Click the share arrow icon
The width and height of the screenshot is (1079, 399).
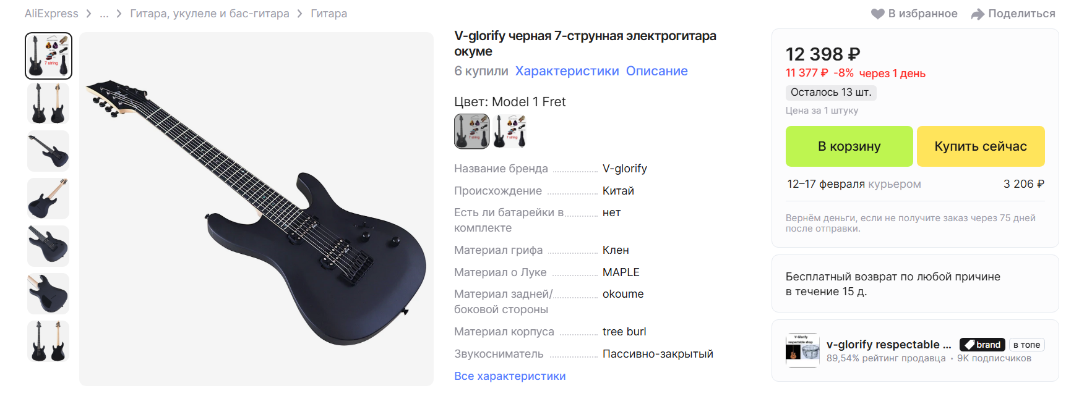tap(978, 14)
